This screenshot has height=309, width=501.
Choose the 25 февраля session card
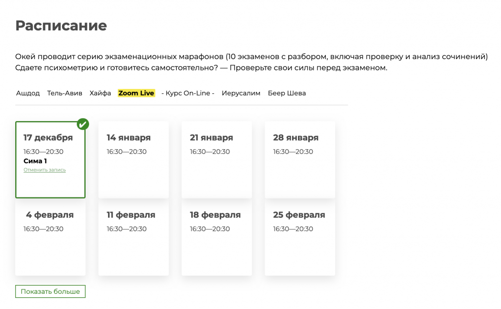coord(300,237)
